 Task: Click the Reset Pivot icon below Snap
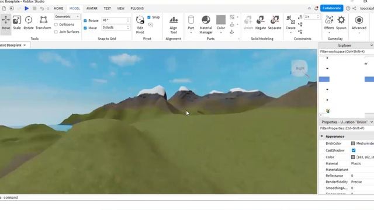click(x=151, y=24)
